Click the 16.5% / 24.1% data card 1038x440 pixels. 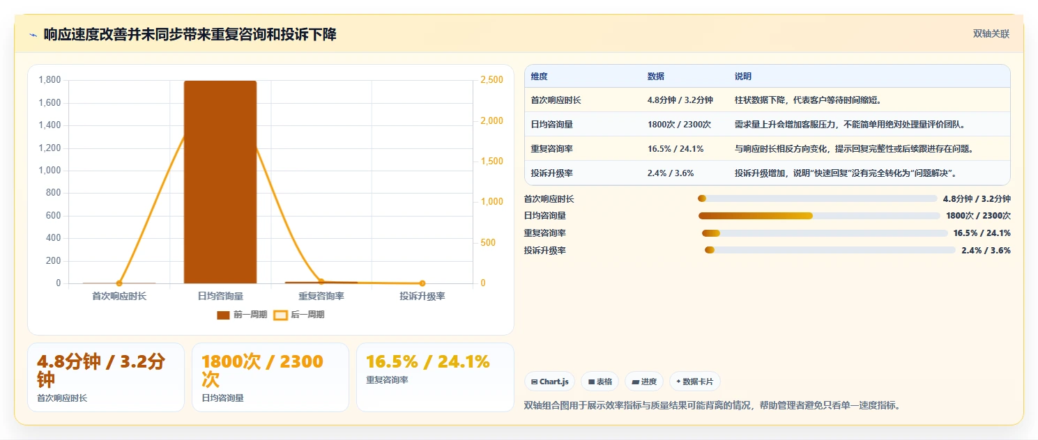click(435, 377)
